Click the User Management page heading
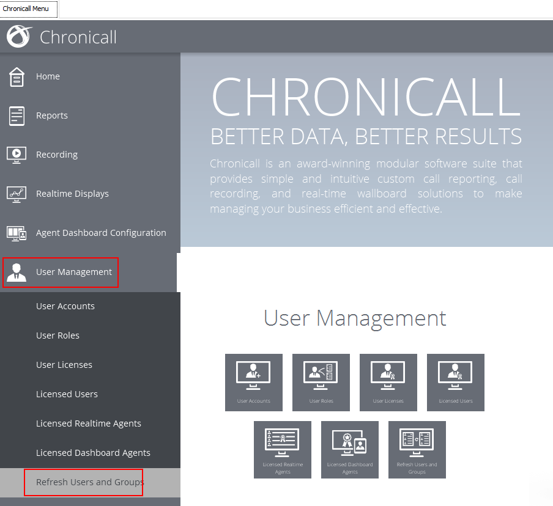The image size is (553, 506). 355,318
